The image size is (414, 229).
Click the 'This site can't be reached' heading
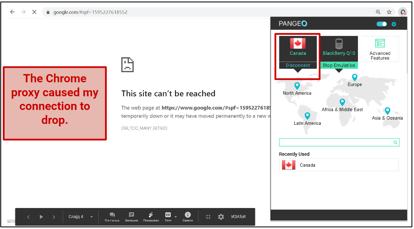[x=168, y=94]
